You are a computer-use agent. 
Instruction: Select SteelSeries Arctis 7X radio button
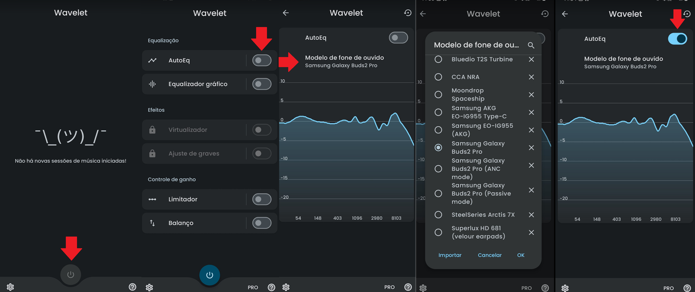pyautogui.click(x=438, y=214)
